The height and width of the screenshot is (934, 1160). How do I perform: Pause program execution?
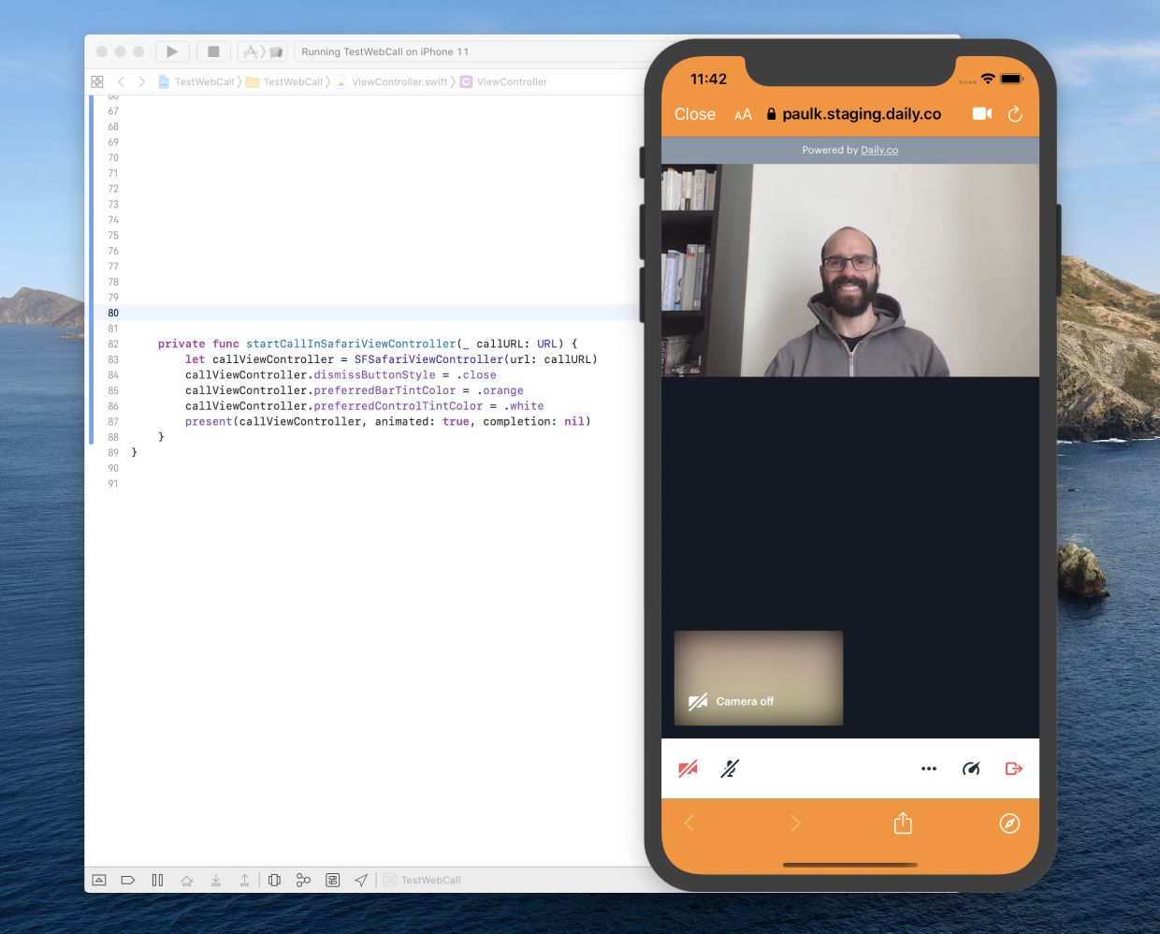click(x=157, y=880)
